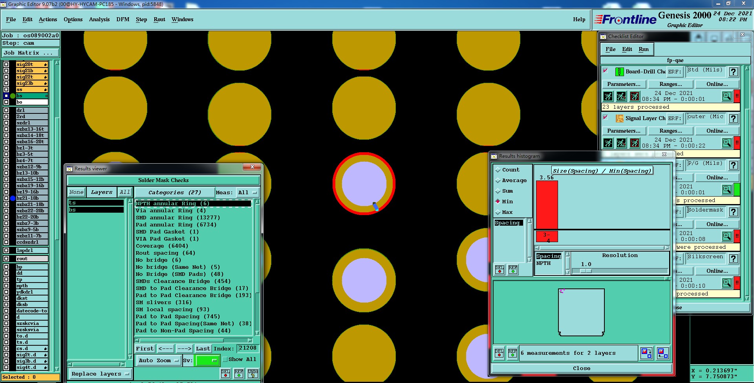
Task: Open Meas All dropdown
Action: 247,193
